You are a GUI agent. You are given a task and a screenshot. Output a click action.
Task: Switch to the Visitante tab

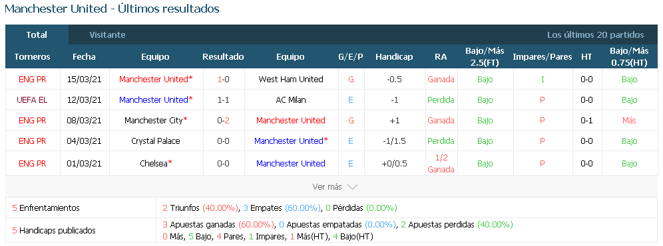(x=107, y=35)
